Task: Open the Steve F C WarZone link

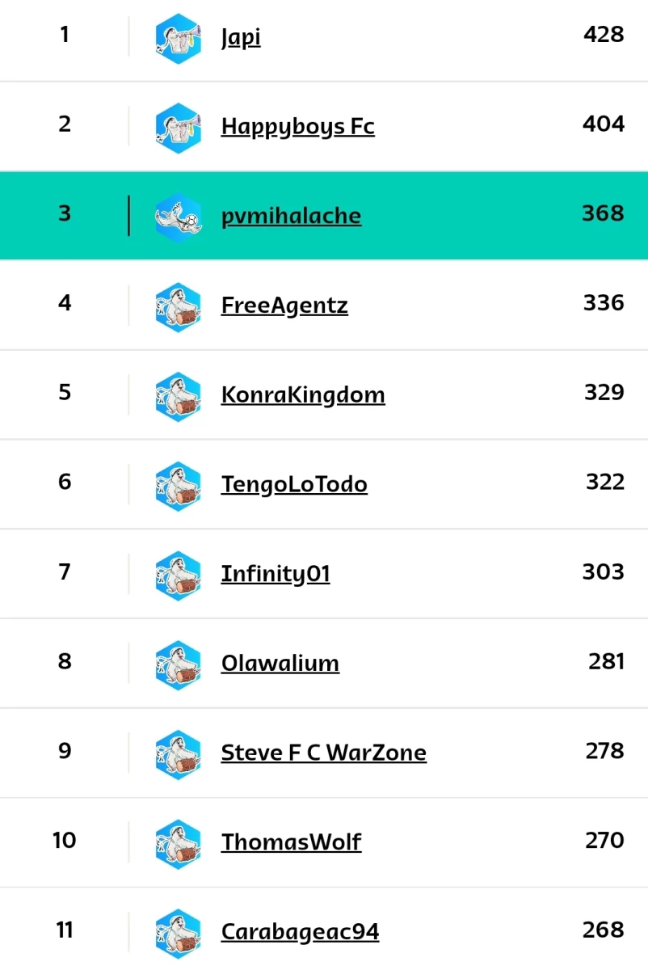Action: [324, 753]
